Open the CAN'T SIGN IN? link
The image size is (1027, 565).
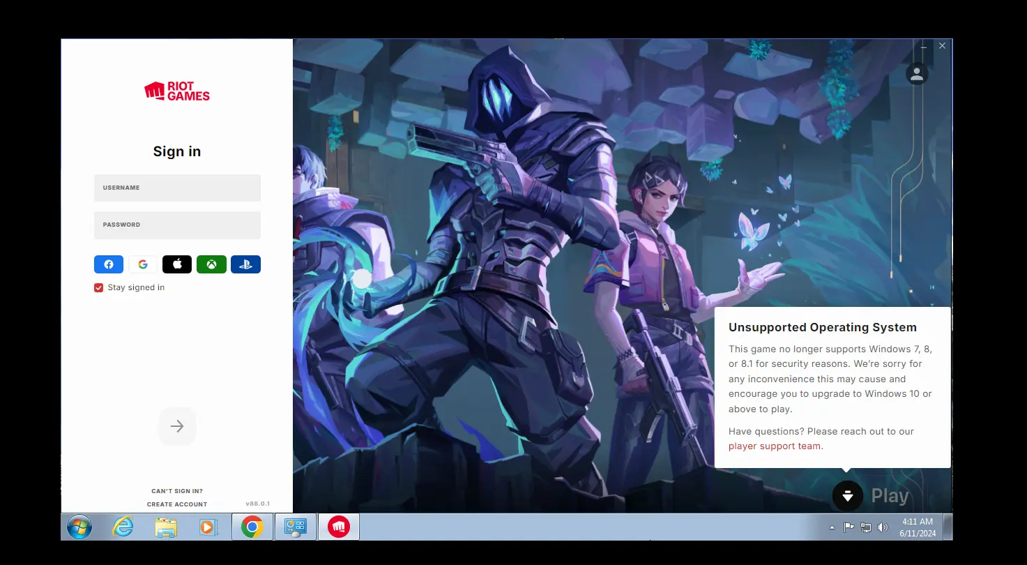177,491
